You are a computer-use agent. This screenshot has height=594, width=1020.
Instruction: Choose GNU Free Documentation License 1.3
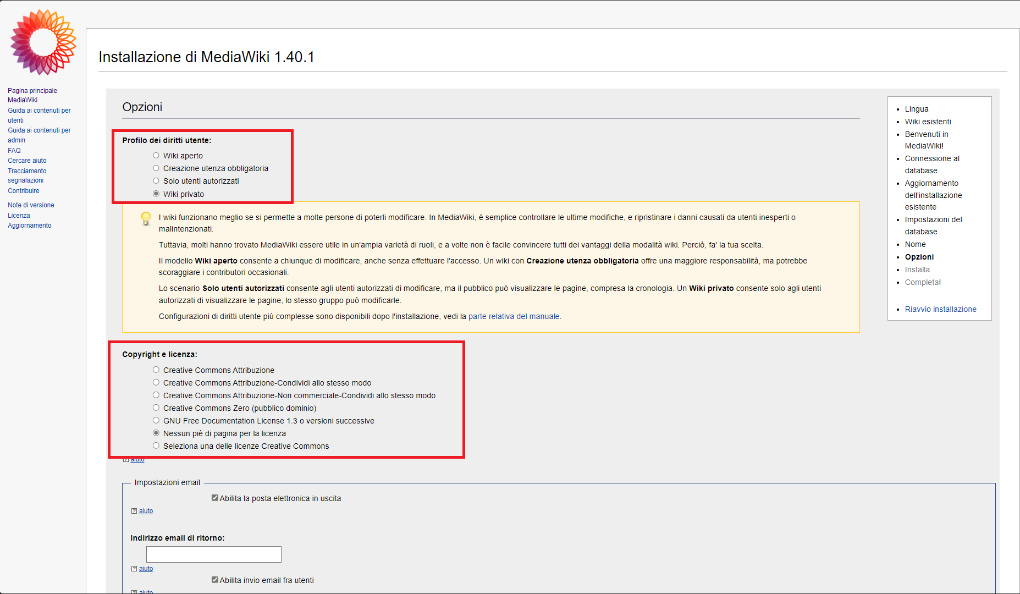pyautogui.click(x=156, y=420)
